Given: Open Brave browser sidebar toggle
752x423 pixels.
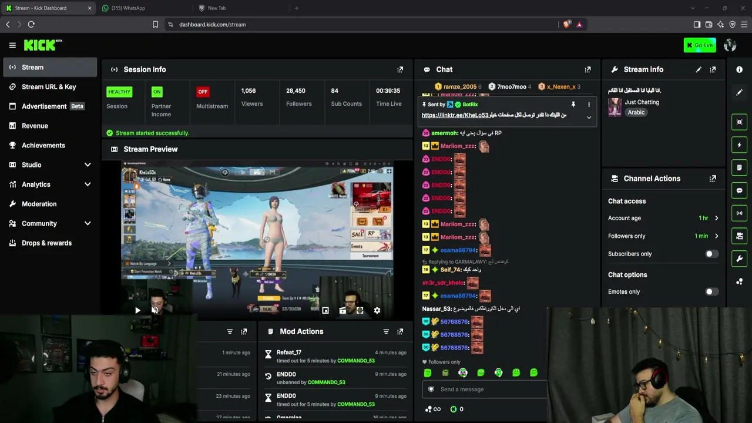Looking at the screenshot, I should coord(697,24).
